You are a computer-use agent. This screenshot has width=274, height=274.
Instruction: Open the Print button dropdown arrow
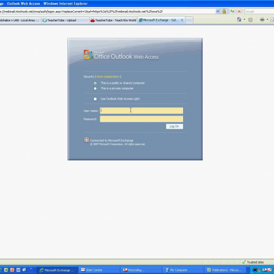click(267, 20)
